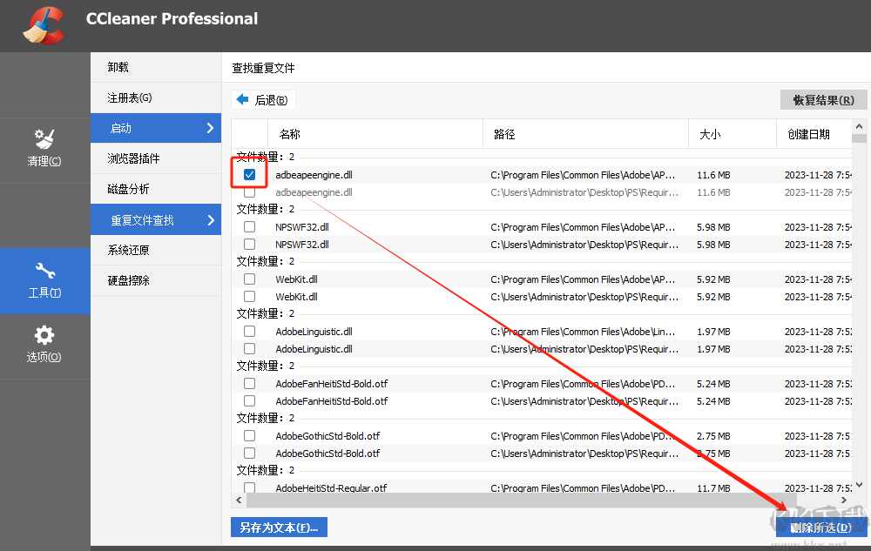Check the WebKit.dll file checkbox
Viewport: 871px width, 551px height.
249,279
